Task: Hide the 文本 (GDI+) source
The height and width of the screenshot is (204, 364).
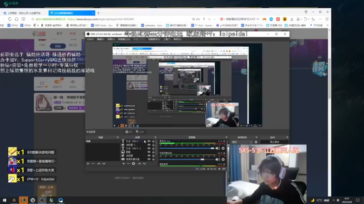Action: 149,141
